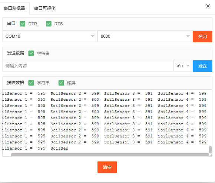Click the baud rate dropdown arrow icon

188,36
